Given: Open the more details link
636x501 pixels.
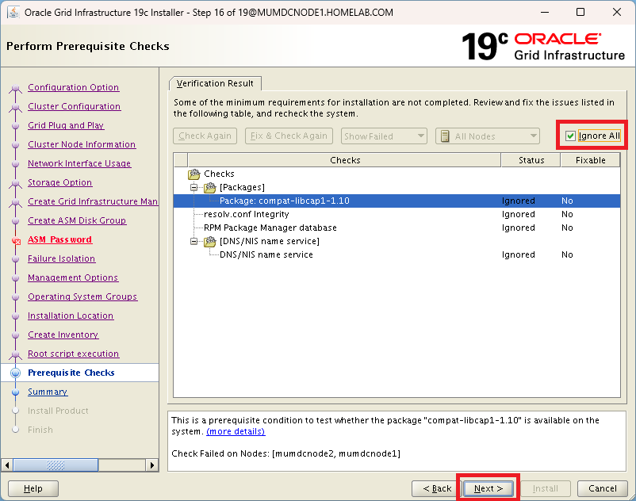Looking at the screenshot, I should (236, 432).
